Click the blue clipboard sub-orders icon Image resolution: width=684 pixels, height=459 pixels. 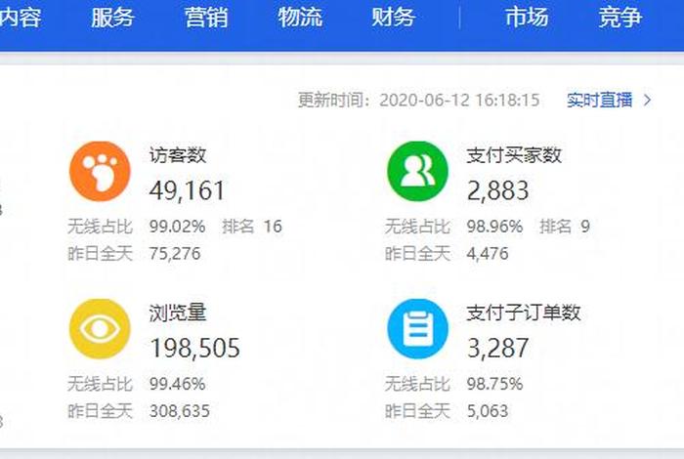[417, 329]
